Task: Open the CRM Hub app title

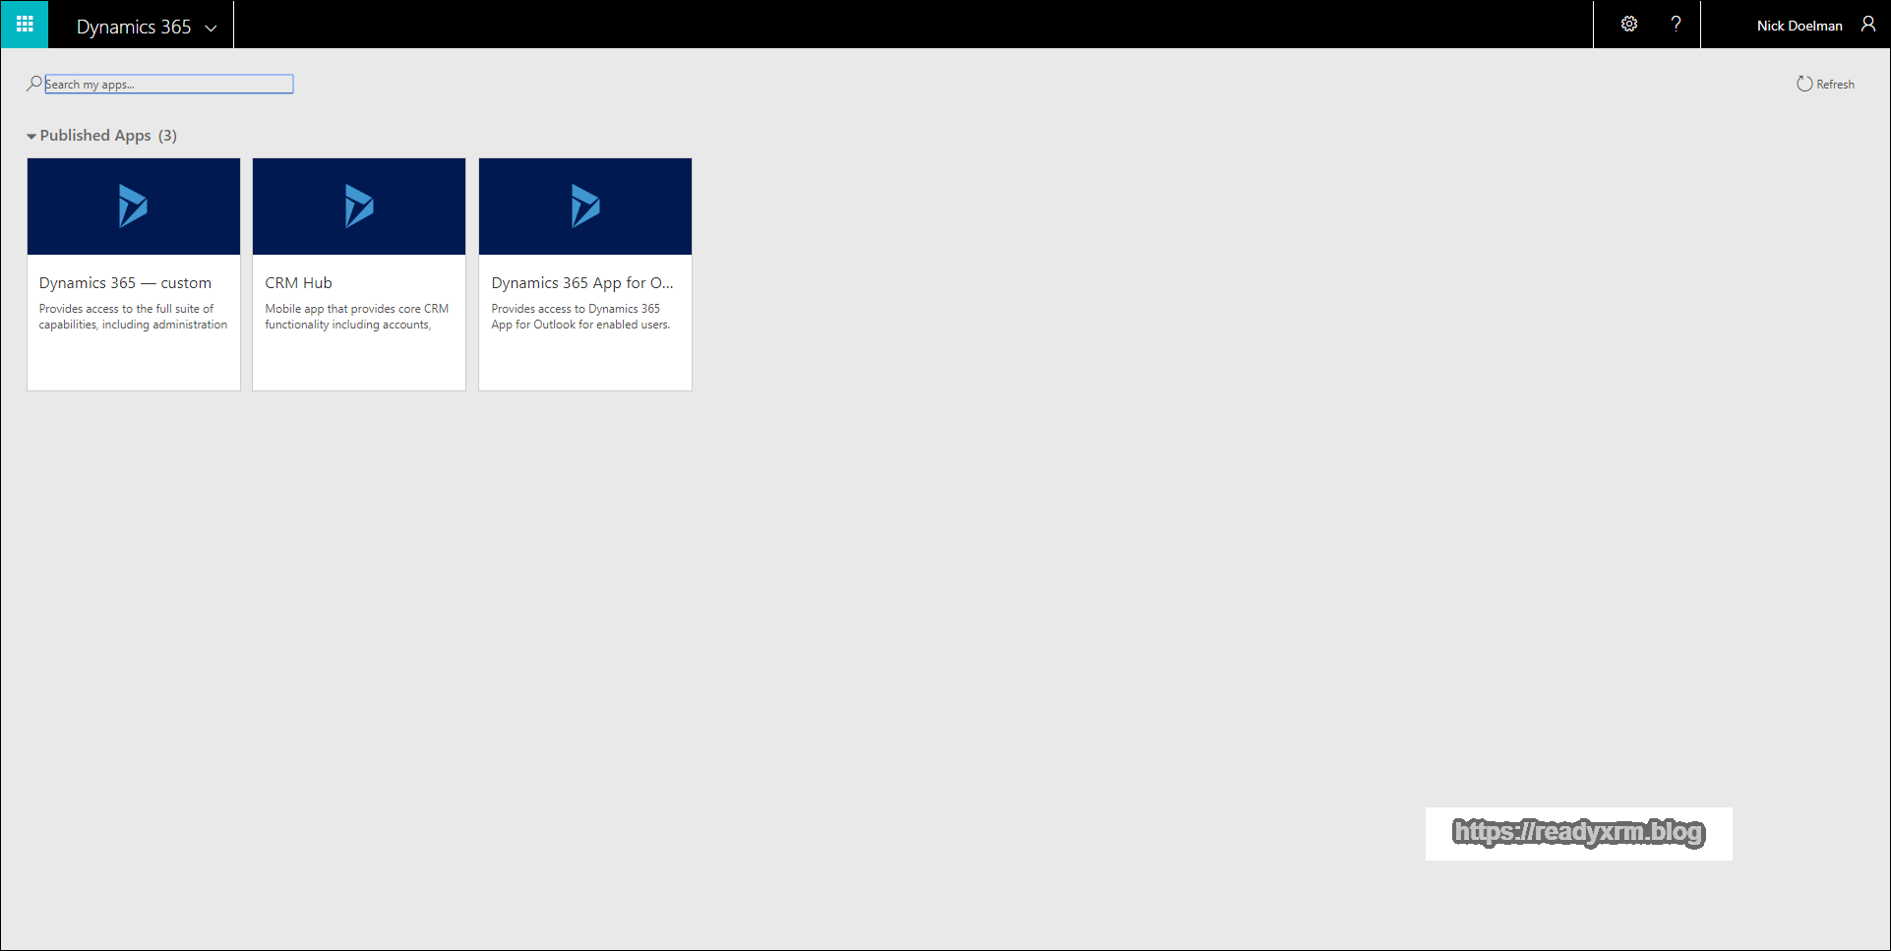Action: point(298,282)
